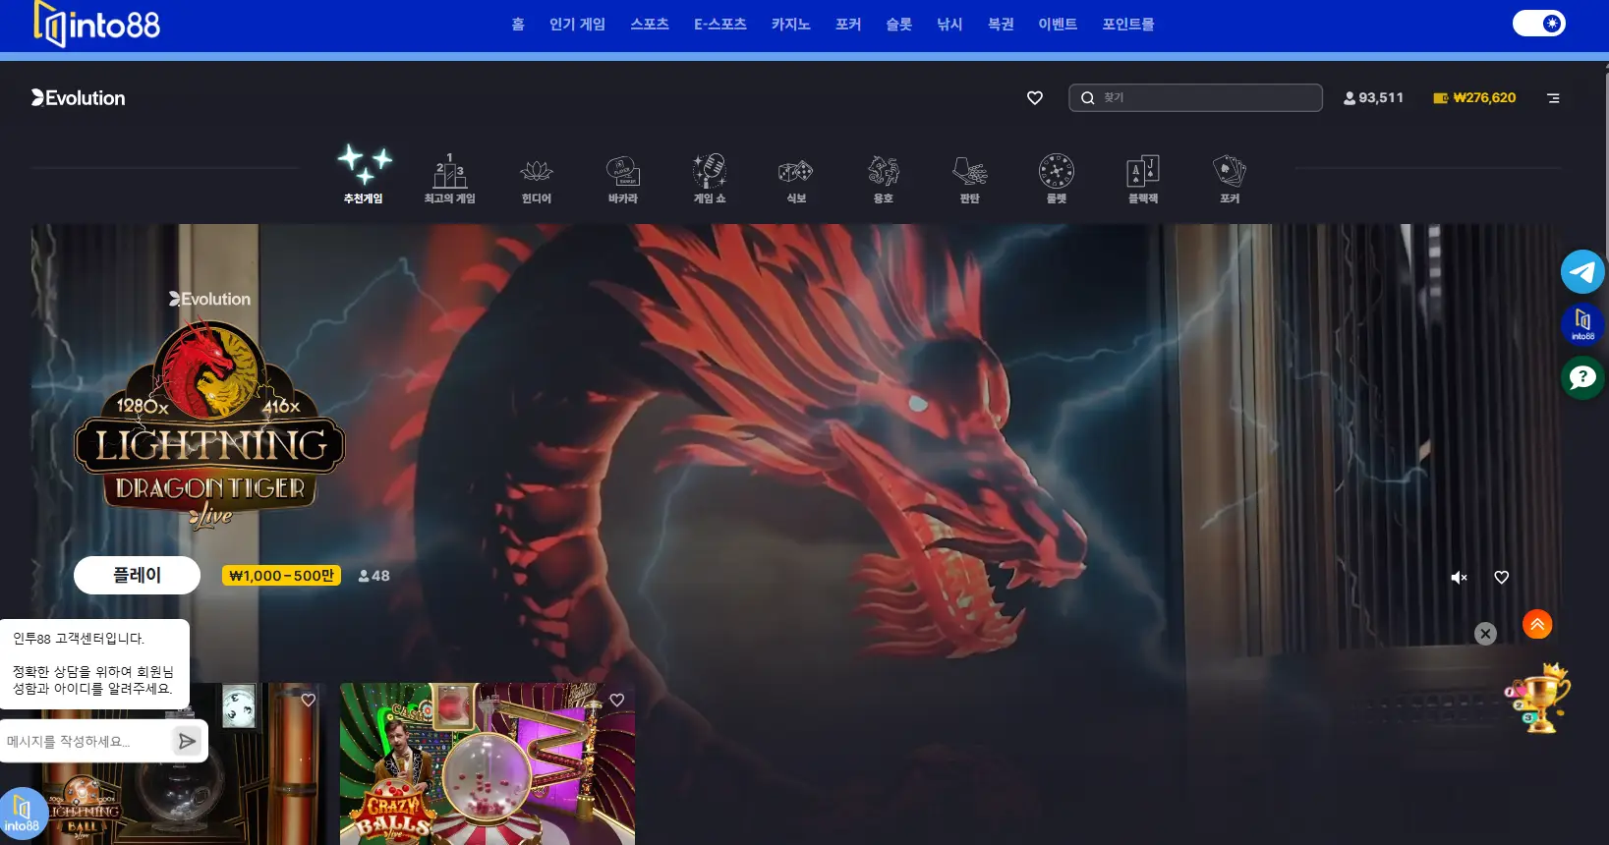
Task: Open the 카지노 menu item
Action: point(790,25)
